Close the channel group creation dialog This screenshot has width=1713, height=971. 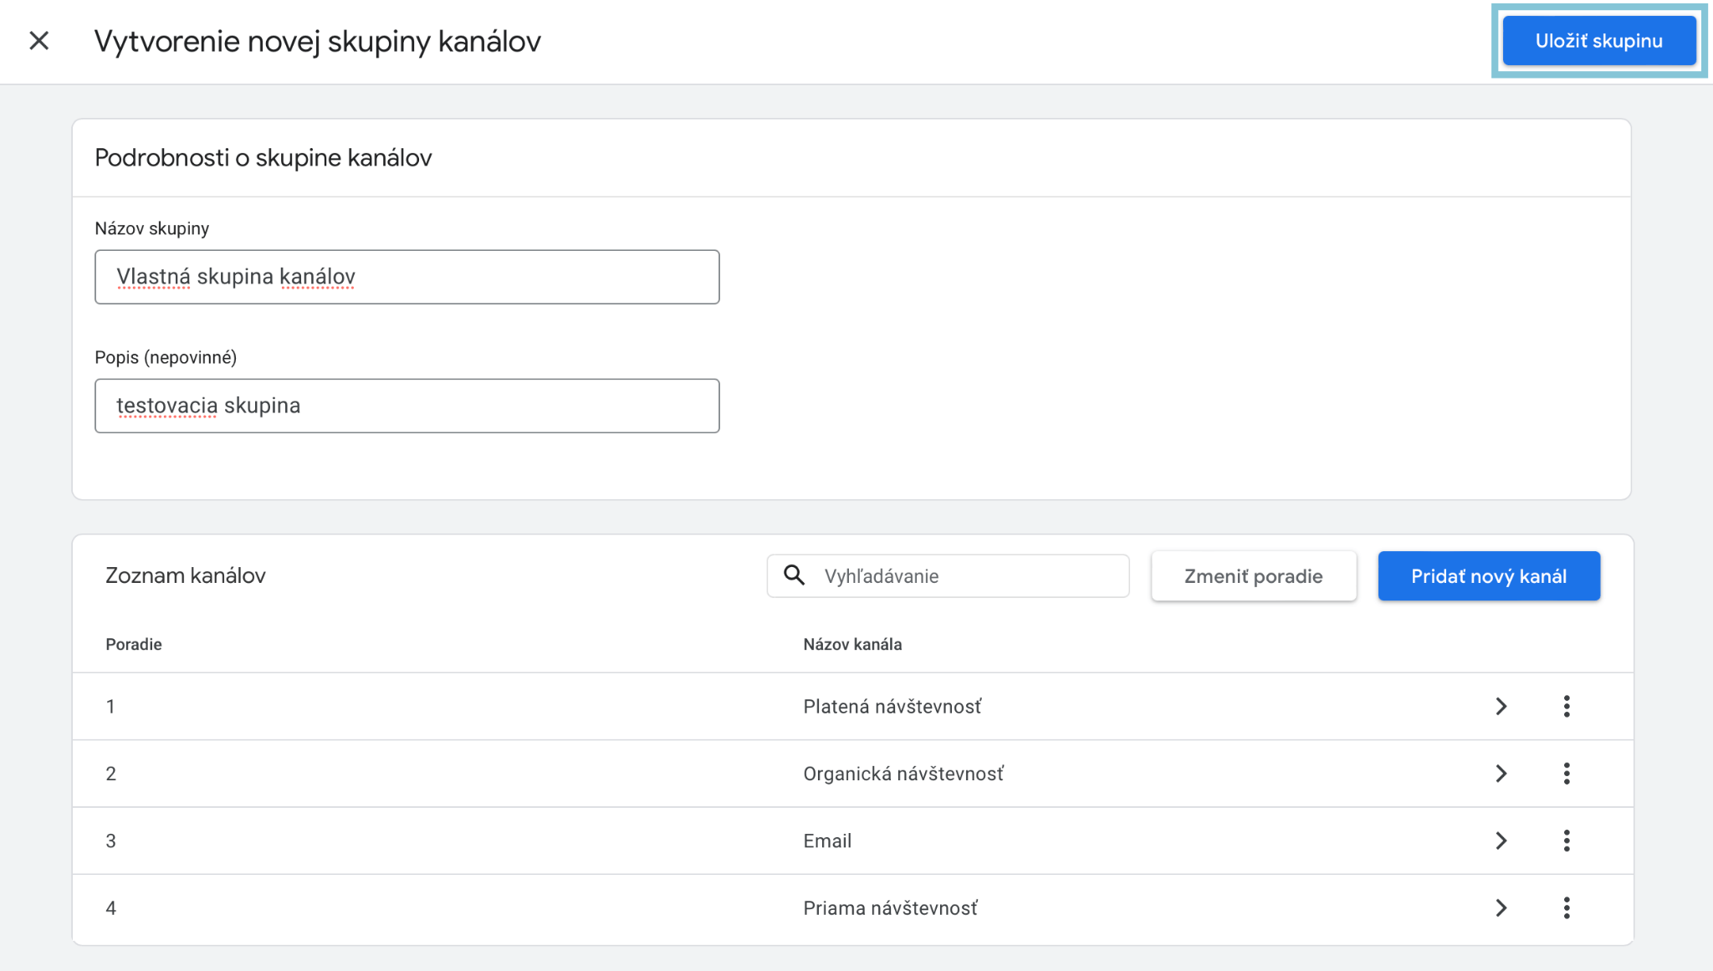(39, 41)
